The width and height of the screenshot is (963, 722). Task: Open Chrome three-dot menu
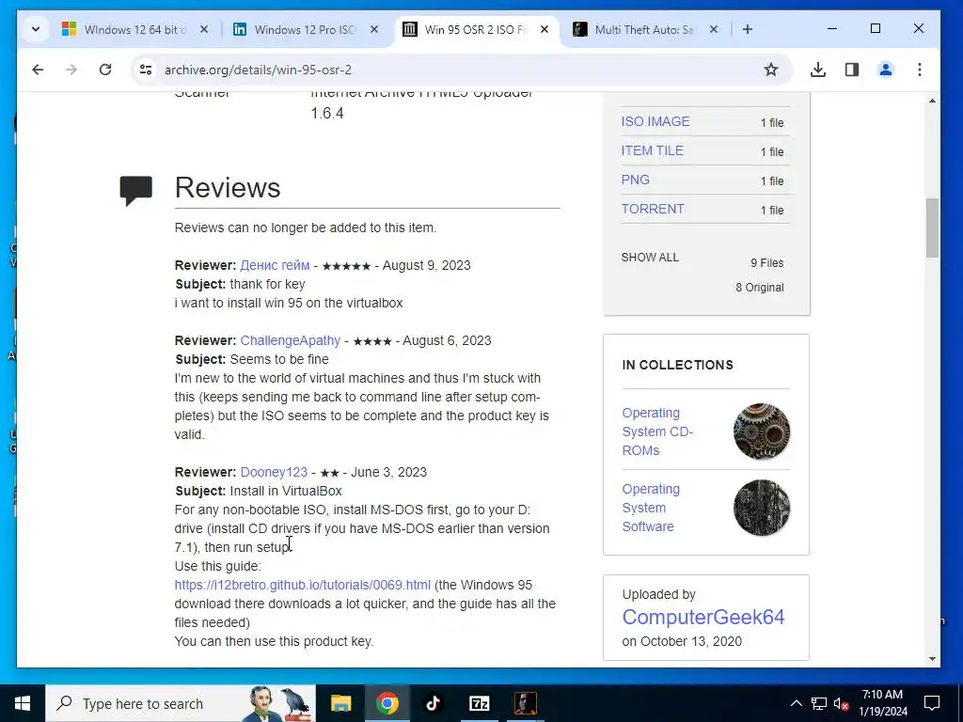point(920,70)
